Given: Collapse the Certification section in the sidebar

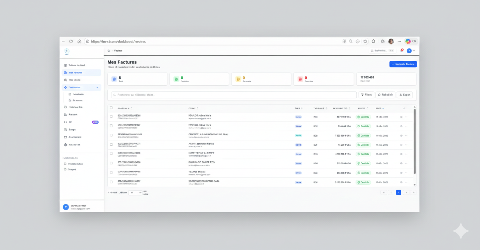Looking at the screenshot, I should [97, 88].
